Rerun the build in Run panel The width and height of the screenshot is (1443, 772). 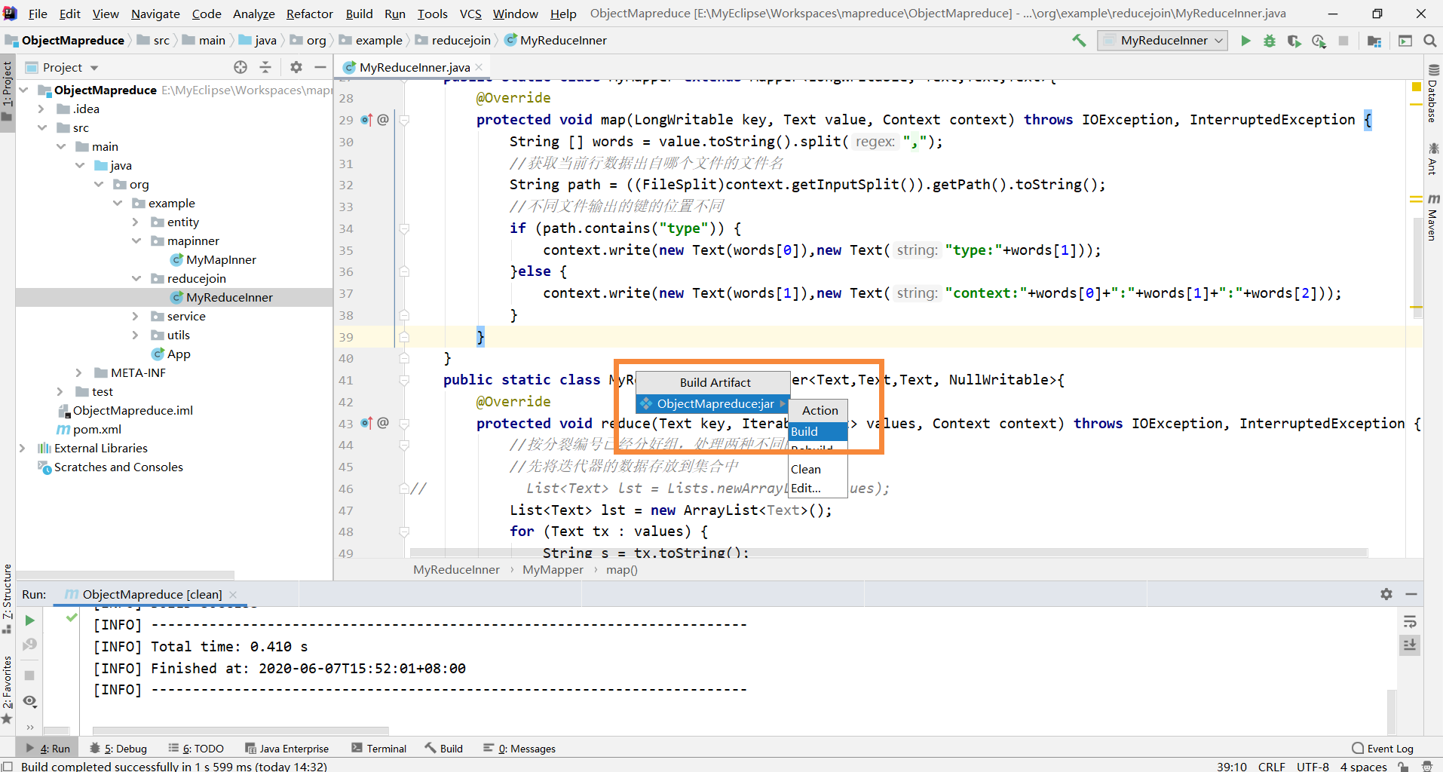(x=29, y=620)
